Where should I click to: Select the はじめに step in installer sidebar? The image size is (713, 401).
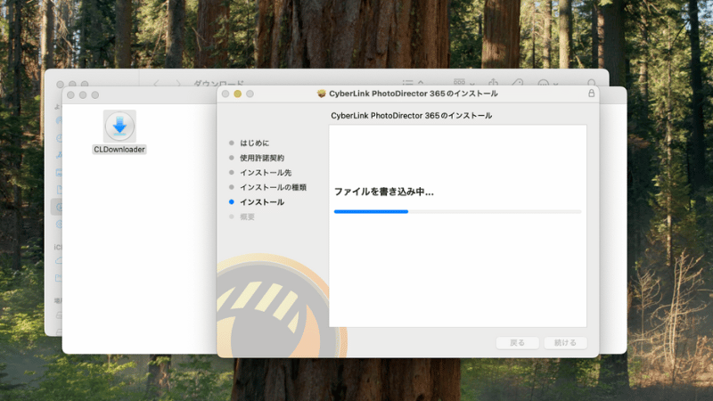(254, 143)
